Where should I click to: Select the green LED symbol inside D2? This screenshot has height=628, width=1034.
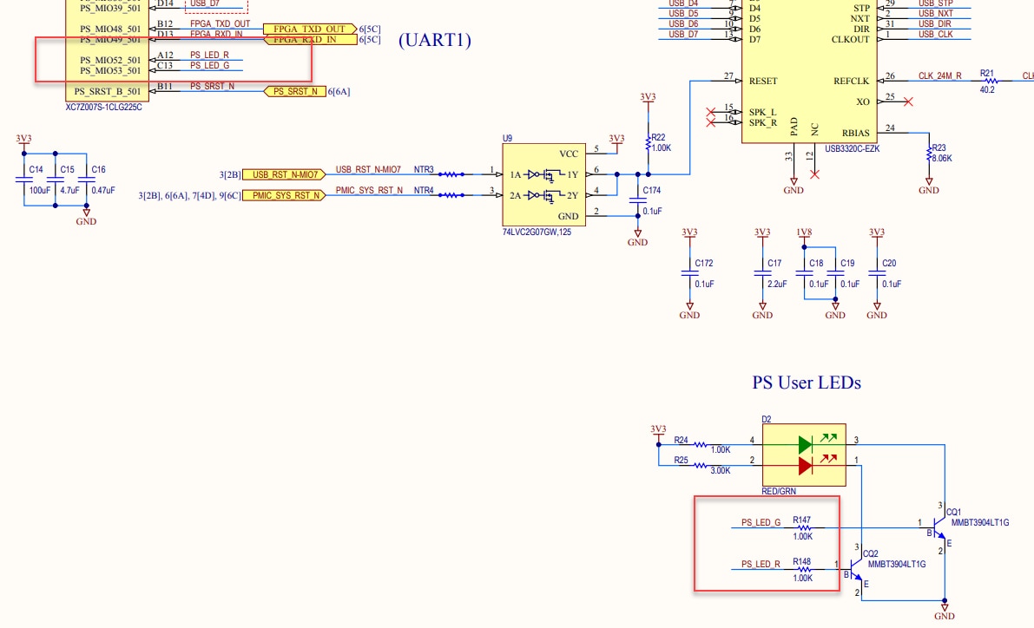point(805,445)
